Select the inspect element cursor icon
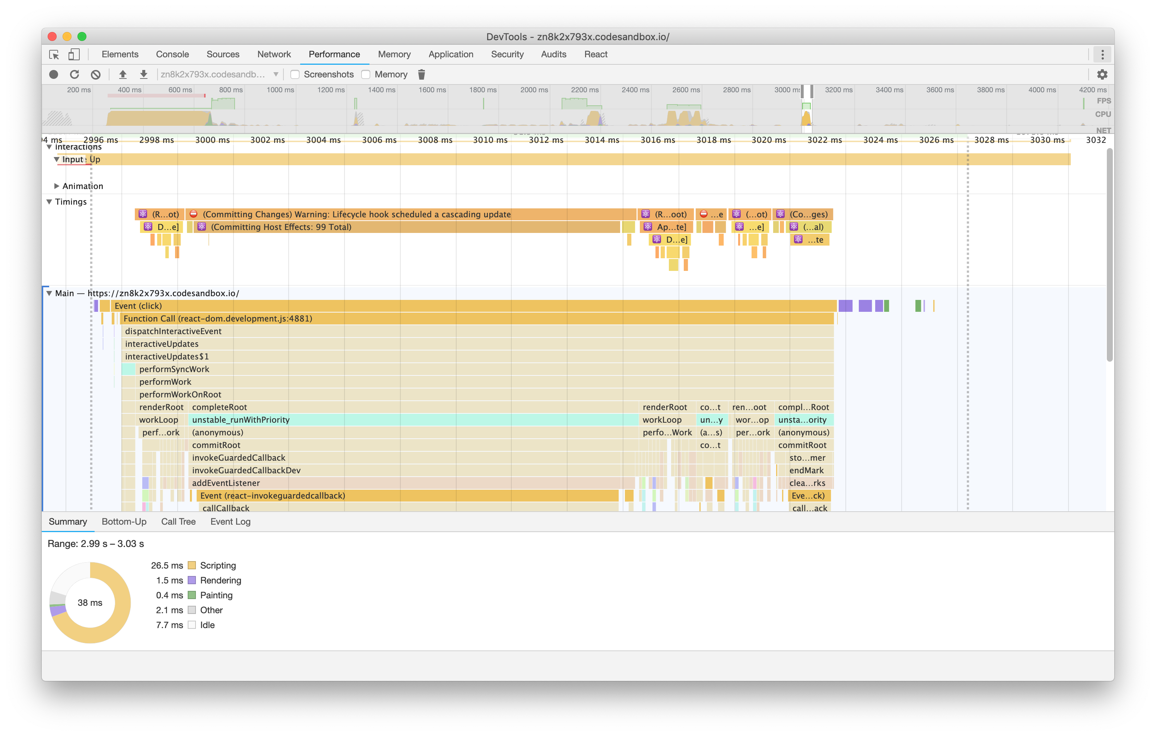Image resolution: width=1156 pixels, height=736 pixels. pyautogui.click(x=54, y=55)
